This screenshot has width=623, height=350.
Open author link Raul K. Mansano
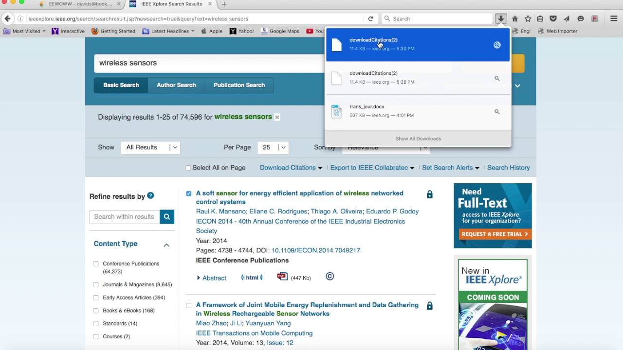point(220,211)
